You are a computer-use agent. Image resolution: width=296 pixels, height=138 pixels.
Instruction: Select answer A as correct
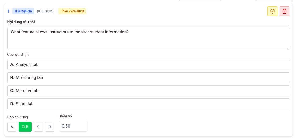pyautogui.click(x=12, y=127)
